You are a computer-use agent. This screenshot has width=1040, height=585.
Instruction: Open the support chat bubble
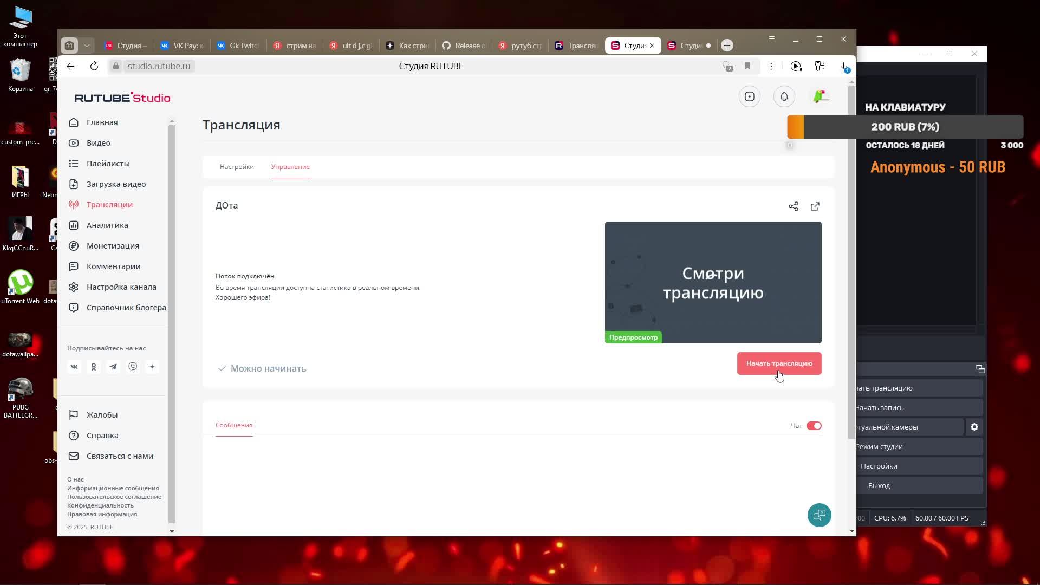[819, 515]
